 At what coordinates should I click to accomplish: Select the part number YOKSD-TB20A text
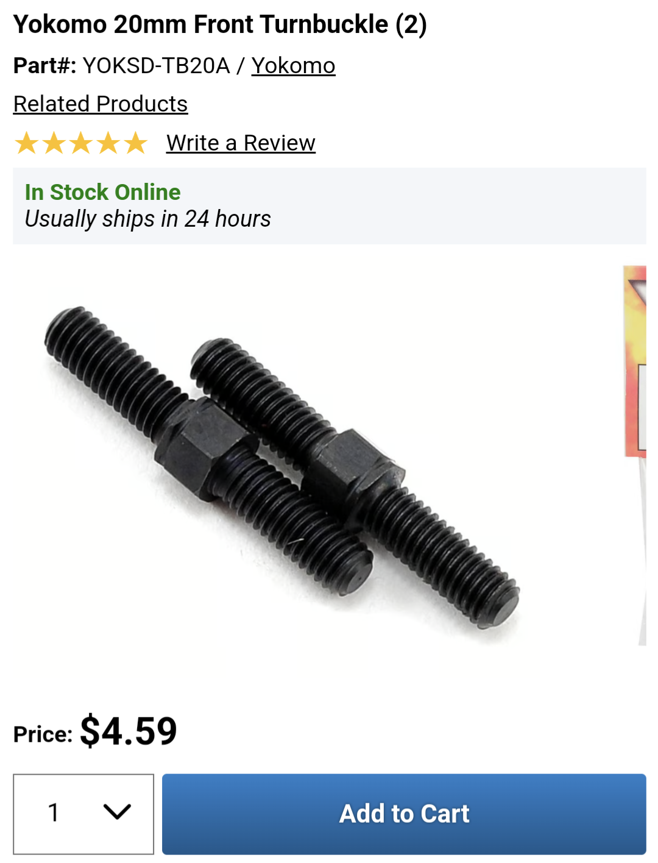coord(156,66)
